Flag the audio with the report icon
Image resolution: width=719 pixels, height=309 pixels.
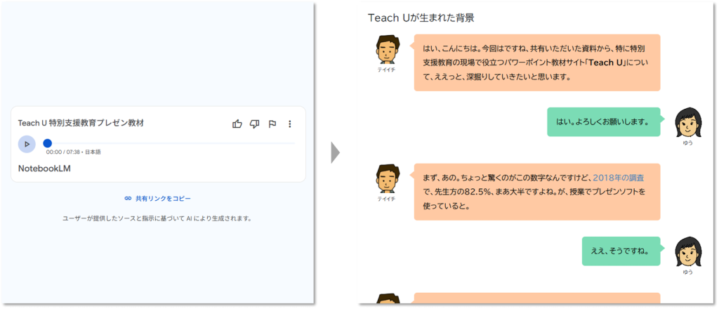(272, 124)
